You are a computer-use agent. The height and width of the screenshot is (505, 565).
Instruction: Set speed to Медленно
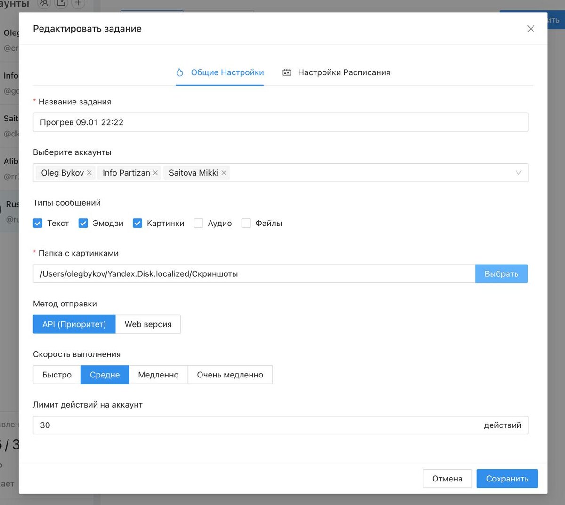pos(158,375)
